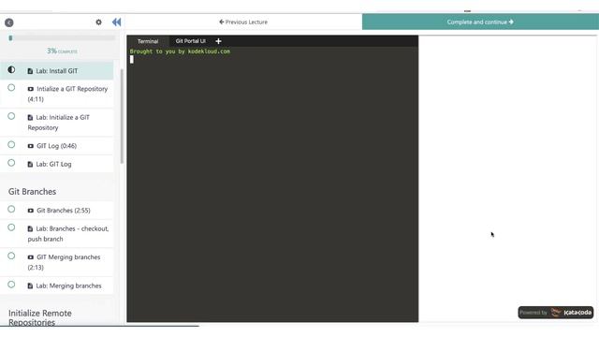Click the Git Branches section heading
The height and width of the screenshot is (337, 599).
click(32, 191)
